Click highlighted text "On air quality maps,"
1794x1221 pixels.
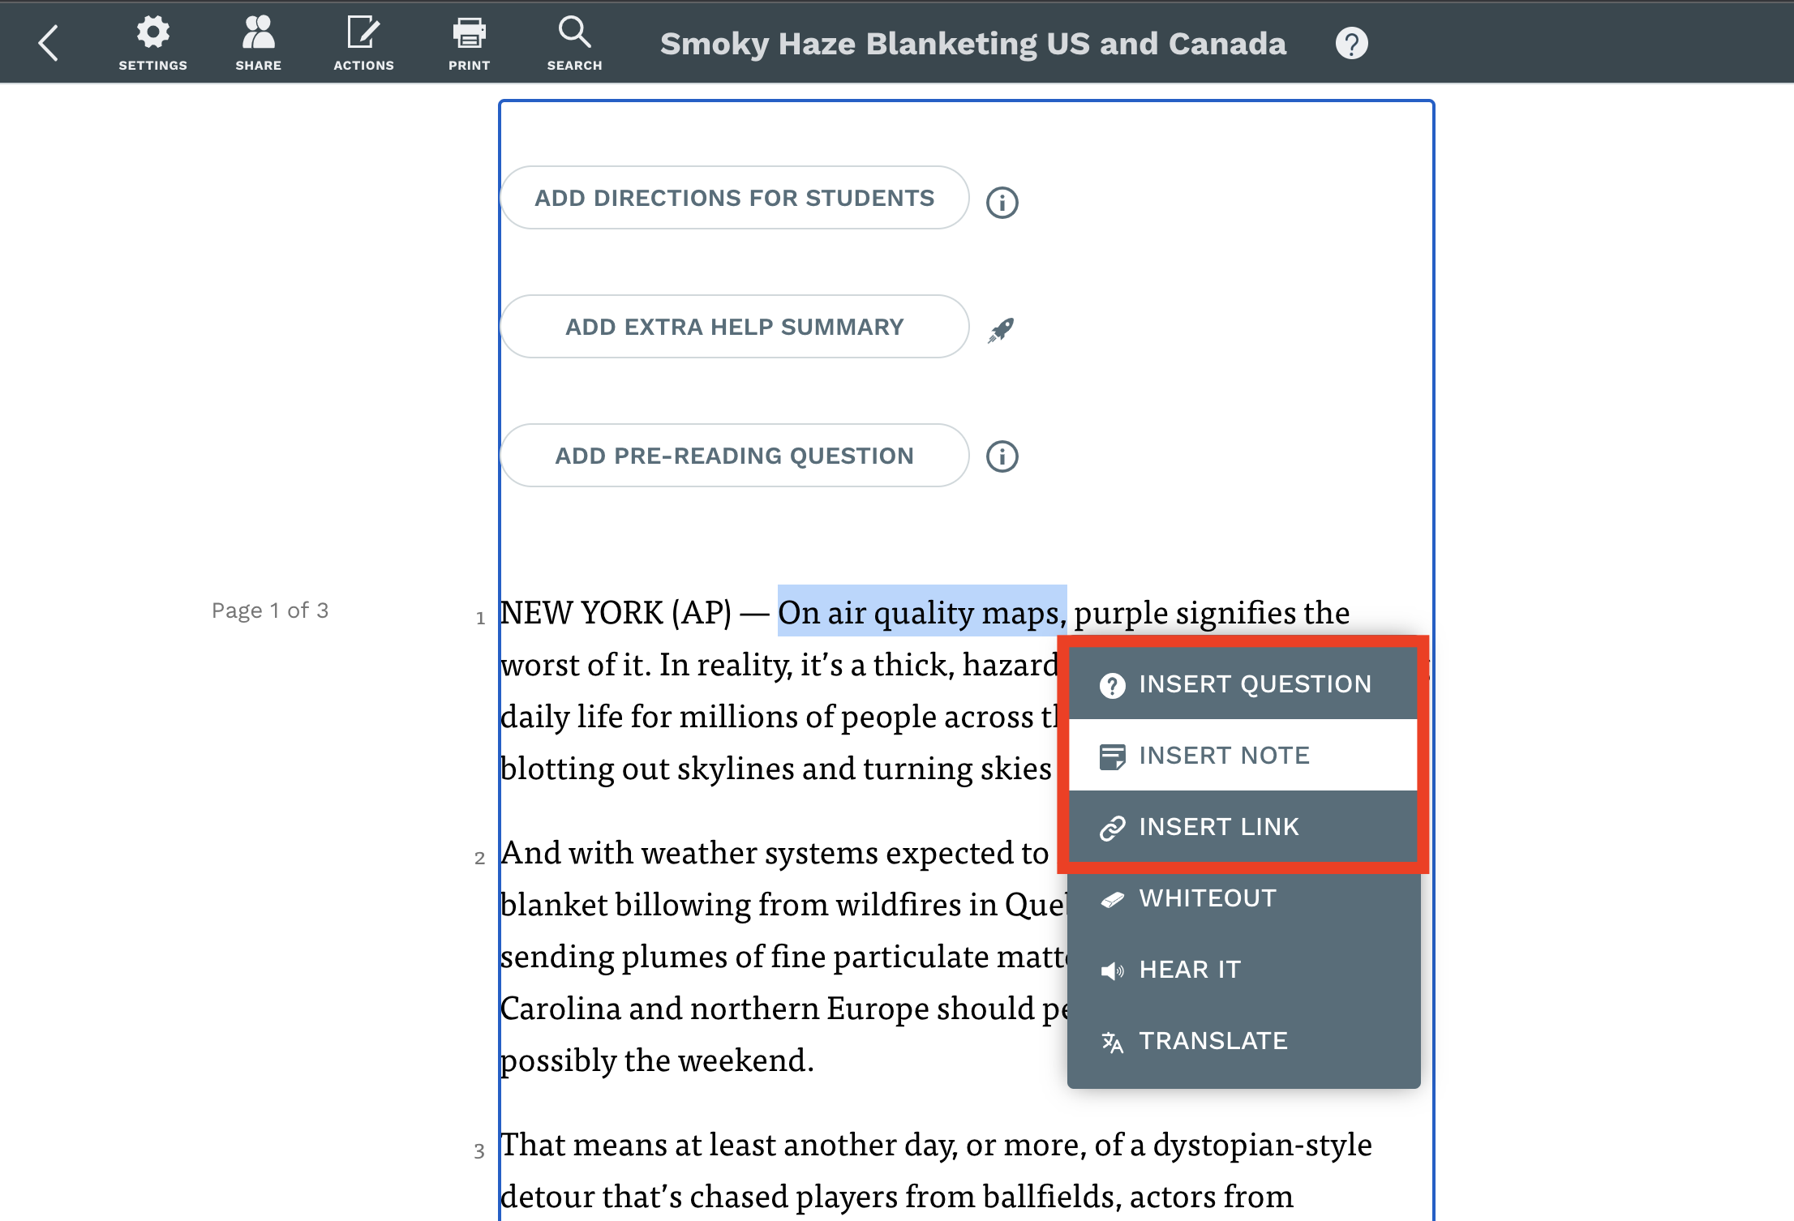click(x=922, y=612)
